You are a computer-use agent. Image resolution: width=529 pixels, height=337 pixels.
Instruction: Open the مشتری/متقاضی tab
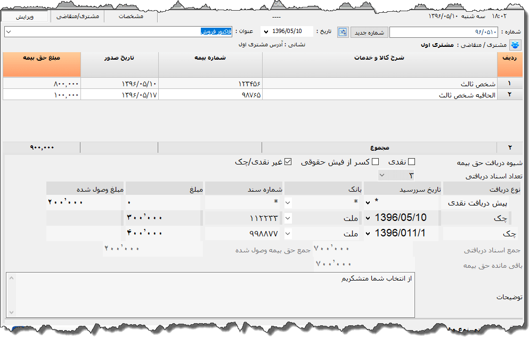point(77,17)
